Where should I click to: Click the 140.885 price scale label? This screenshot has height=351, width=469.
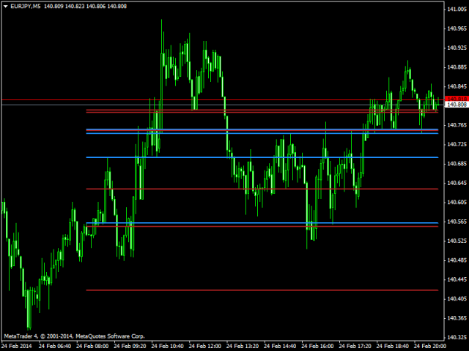(x=457, y=67)
